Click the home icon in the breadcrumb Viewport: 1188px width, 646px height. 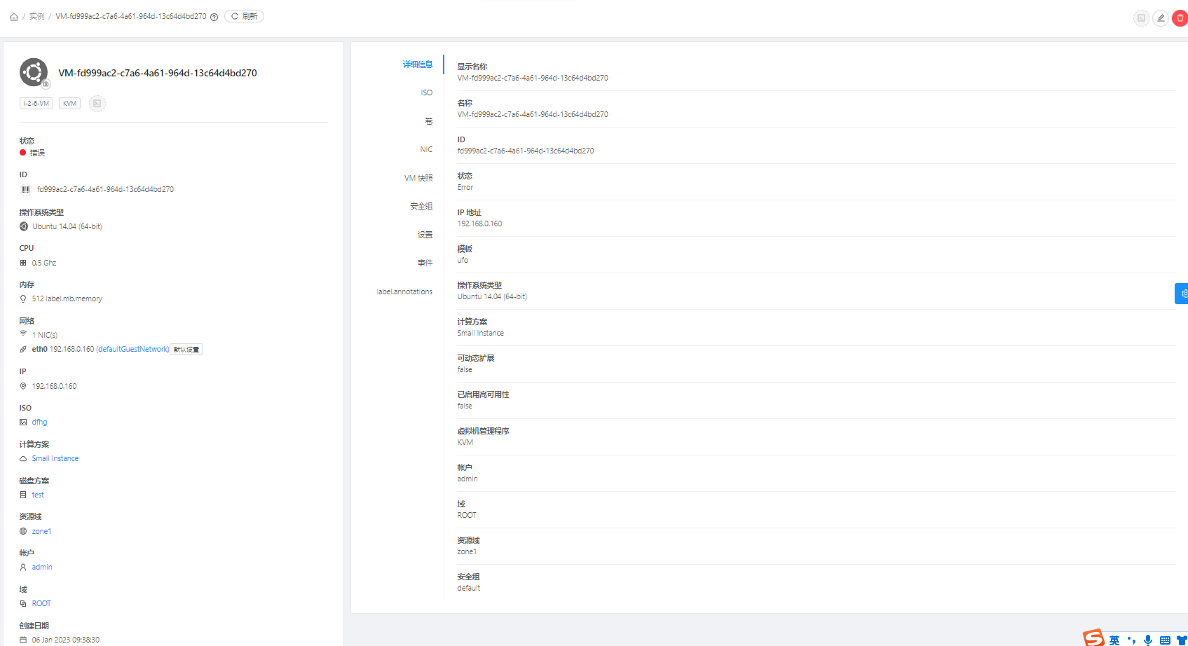13,16
